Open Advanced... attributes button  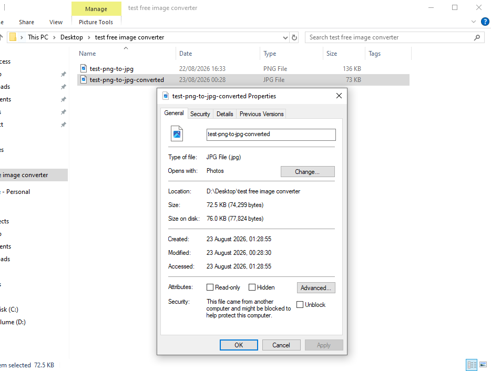click(316, 288)
